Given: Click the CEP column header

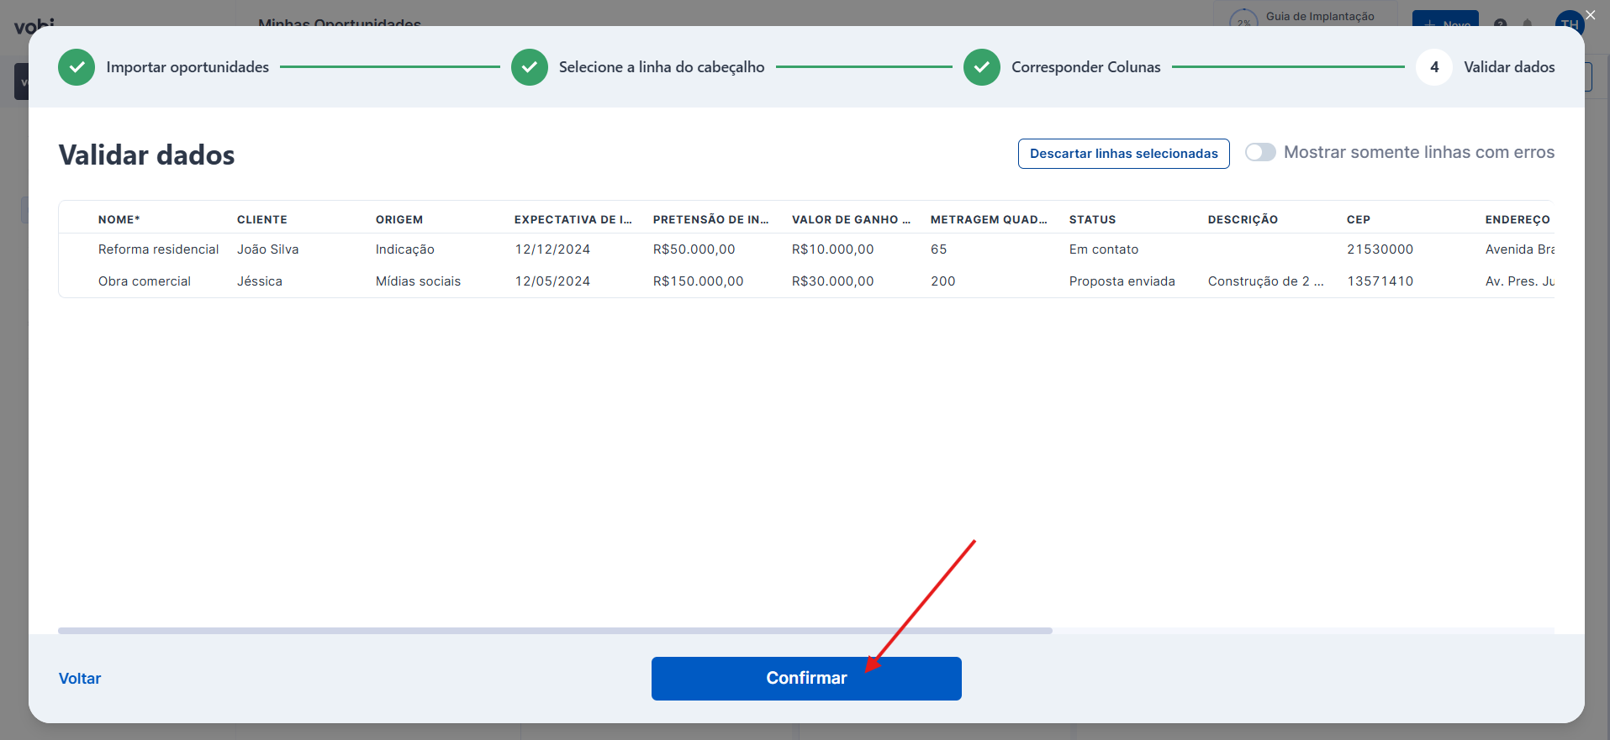Looking at the screenshot, I should coord(1358,219).
